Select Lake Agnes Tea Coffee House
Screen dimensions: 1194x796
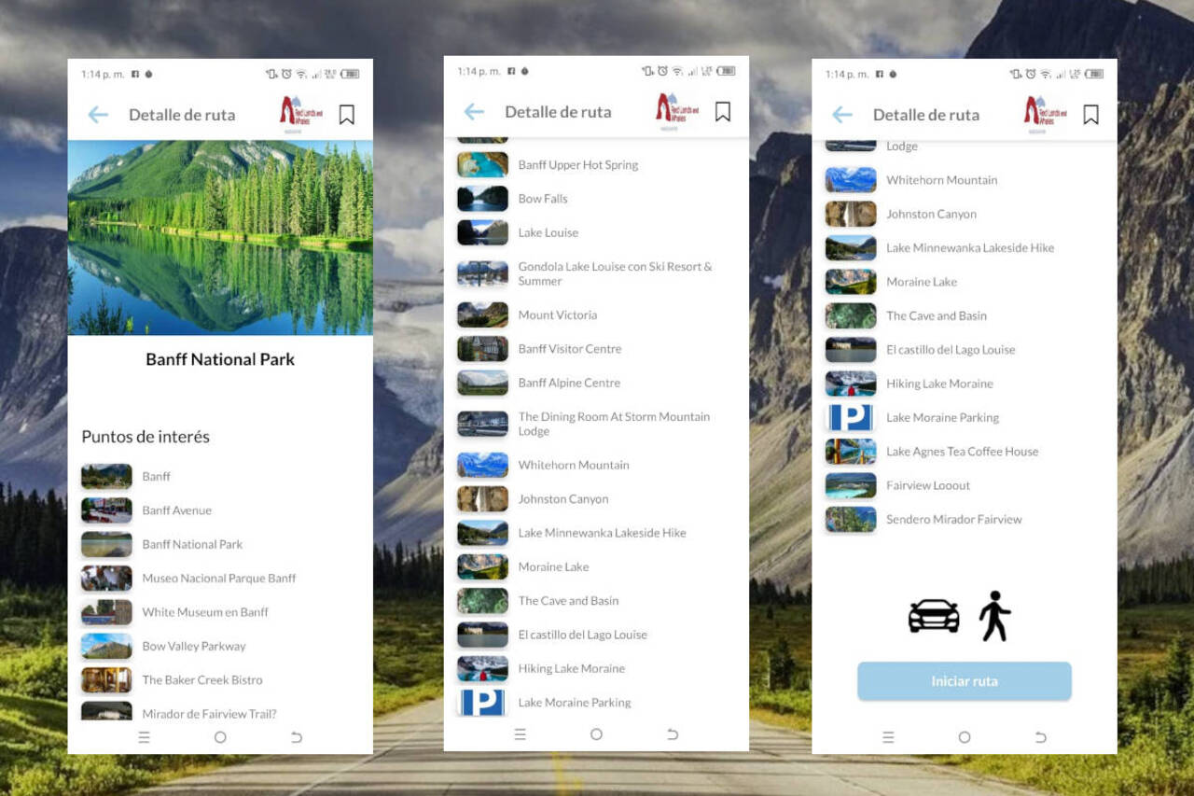coord(962,452)
